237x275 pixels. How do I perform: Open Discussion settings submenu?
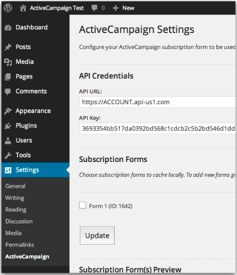click(19, 221)
